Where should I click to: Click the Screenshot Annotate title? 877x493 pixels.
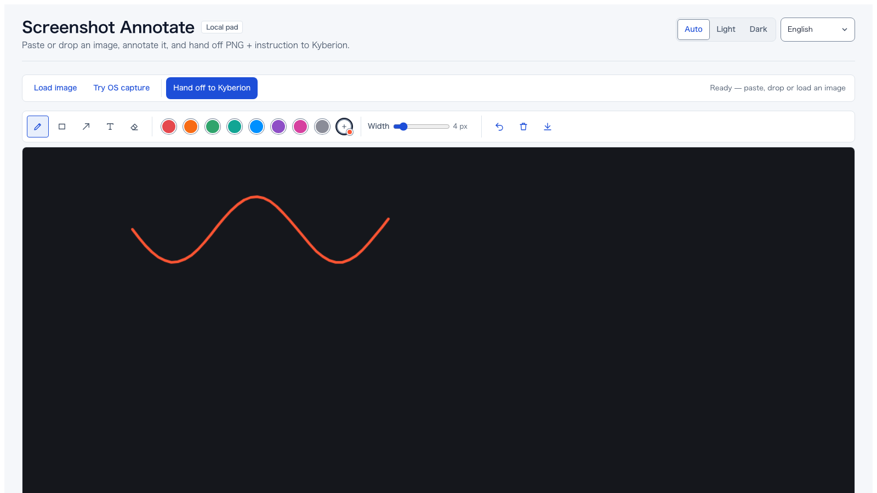click(x=108, y=27)
